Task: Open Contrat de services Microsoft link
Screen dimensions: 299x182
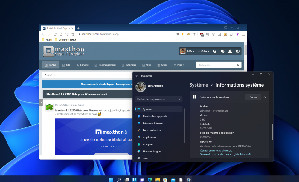Action: click(216, 151)
